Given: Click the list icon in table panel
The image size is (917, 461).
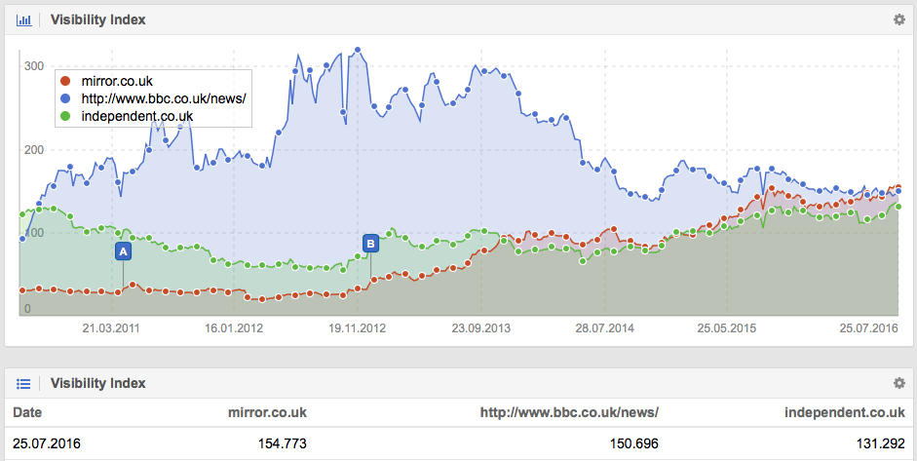Looking at the screenshot, I should [23, 384].
